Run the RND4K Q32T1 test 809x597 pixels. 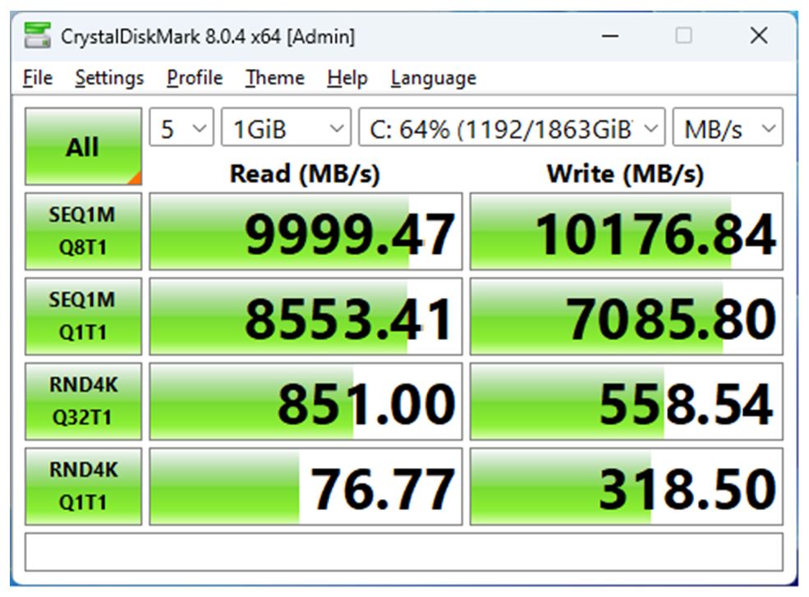tap(83, 402)
